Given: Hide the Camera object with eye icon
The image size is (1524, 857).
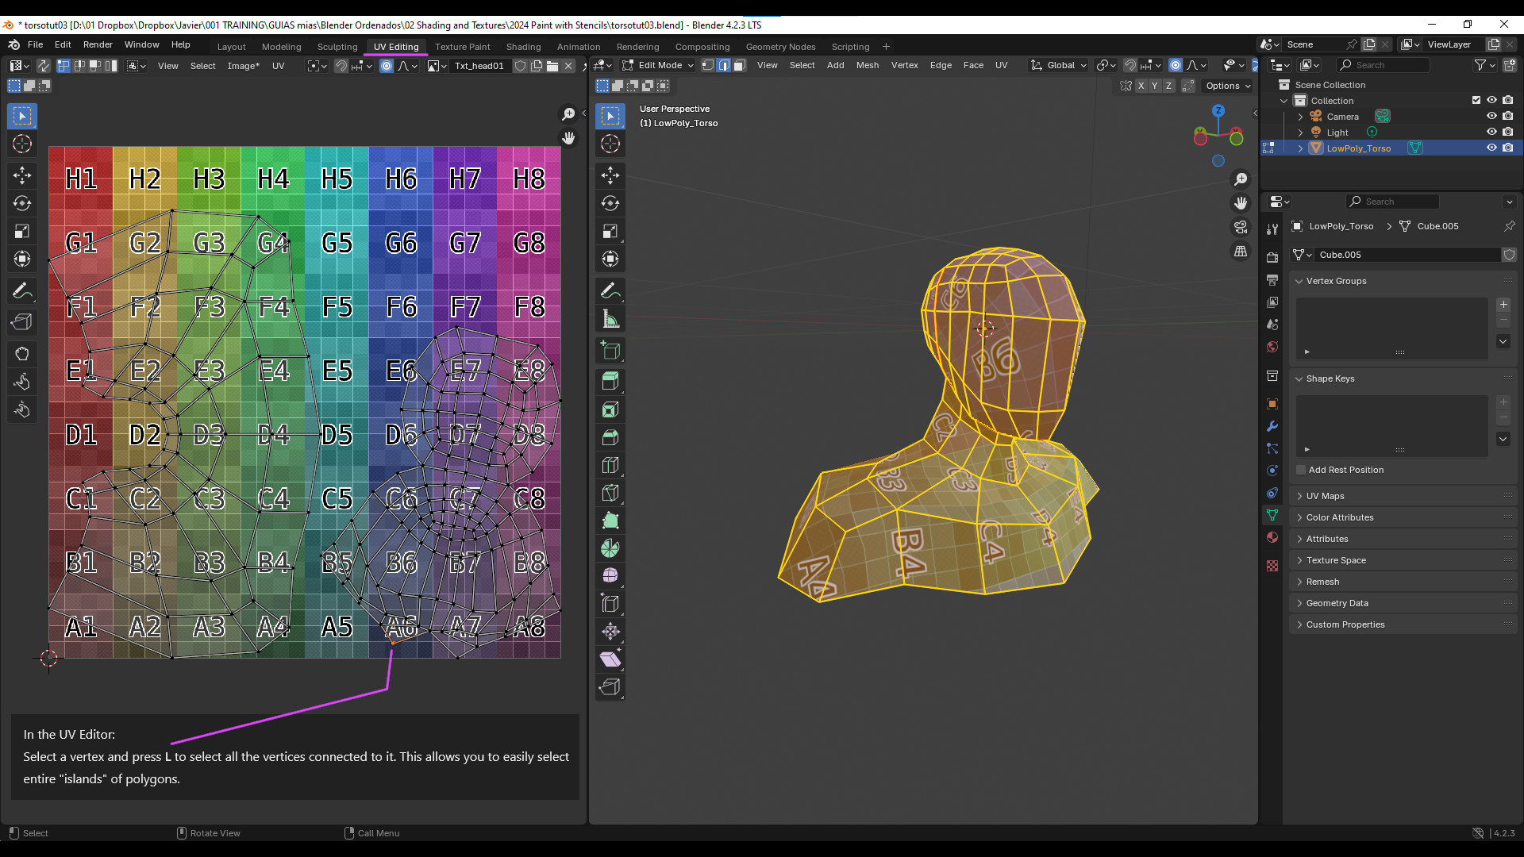Looking at the screenshot, I should [1491, 116].
